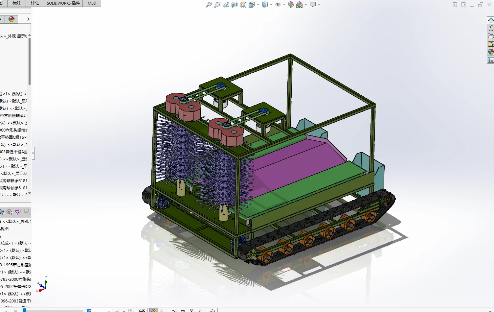
Task: Click the filter funnel icon in motion panel
Action: point(18,212)
